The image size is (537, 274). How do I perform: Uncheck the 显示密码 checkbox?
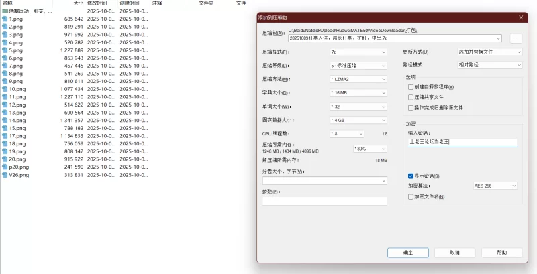point(411,176)
